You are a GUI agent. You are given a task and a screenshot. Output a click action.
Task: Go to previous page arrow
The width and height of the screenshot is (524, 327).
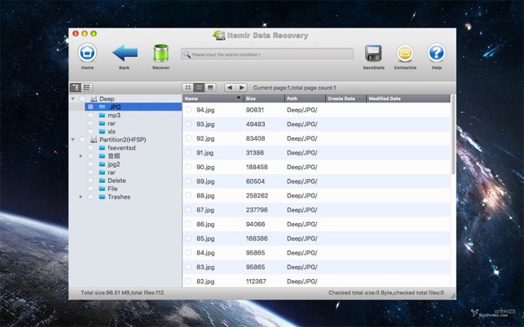[230, 87]
